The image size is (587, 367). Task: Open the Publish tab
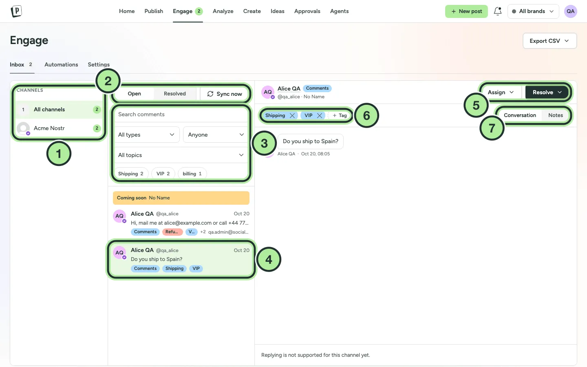click(154, 11)
